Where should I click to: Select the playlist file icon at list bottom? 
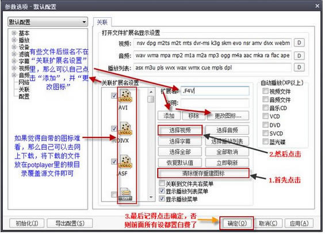tap(125, 194)
